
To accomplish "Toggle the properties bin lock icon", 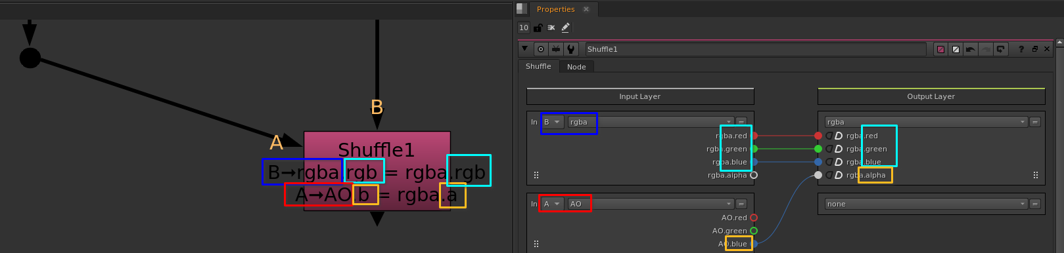I will [538, 28].
